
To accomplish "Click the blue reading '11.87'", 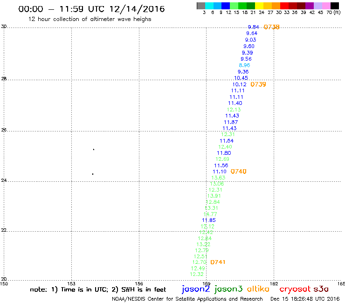I will (x=231, y=122).
